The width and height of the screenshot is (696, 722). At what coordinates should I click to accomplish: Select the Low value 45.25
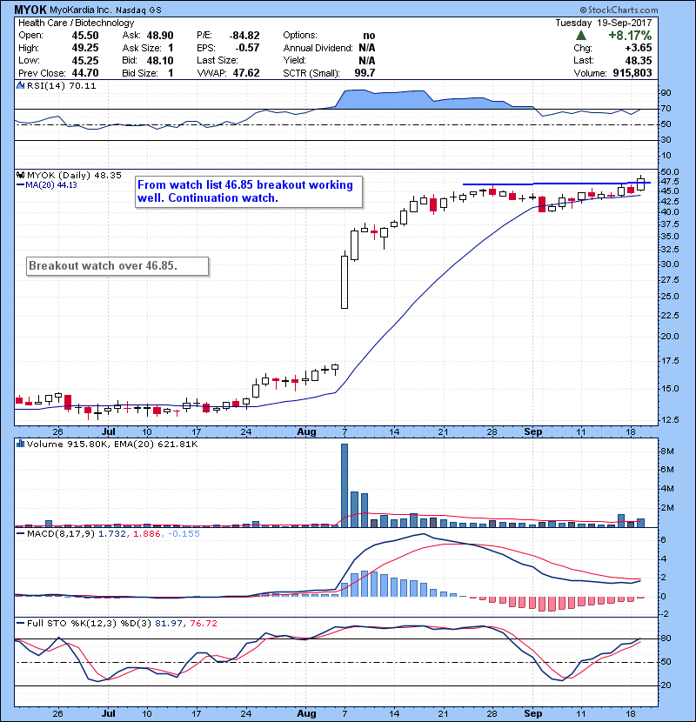[x=85, y=60]
